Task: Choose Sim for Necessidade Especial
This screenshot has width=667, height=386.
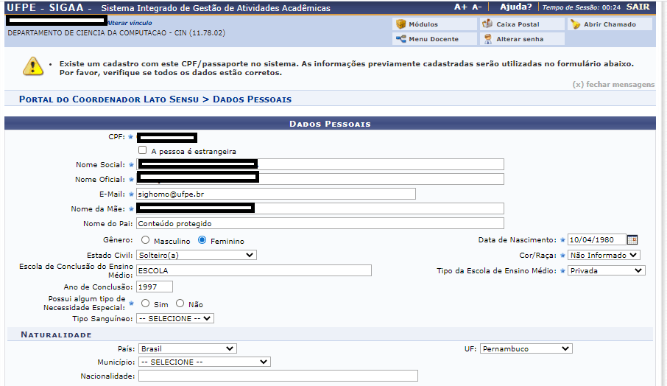Action: (145, 303)
